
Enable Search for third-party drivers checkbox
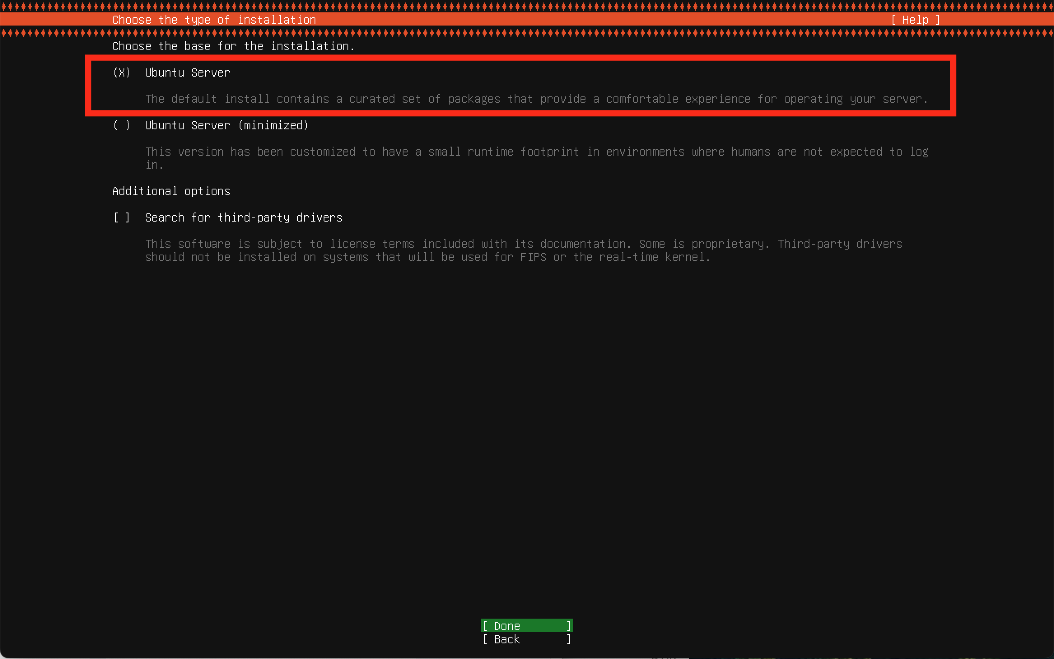click(x=121, y=217)
